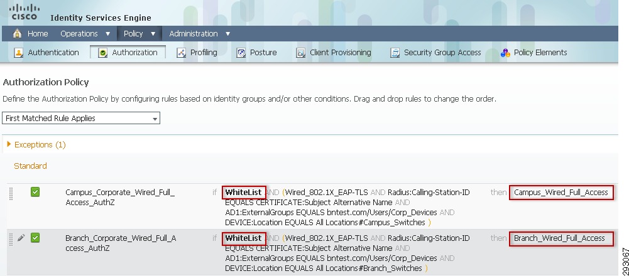Viewport: 629px width, 276px height.
Task: Open the Operations menu arrow
Action: [107, 34]
